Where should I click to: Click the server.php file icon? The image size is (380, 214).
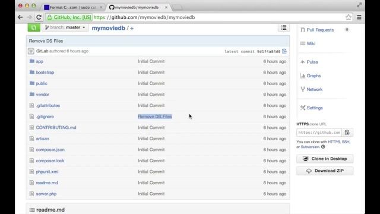coord(31,194)
